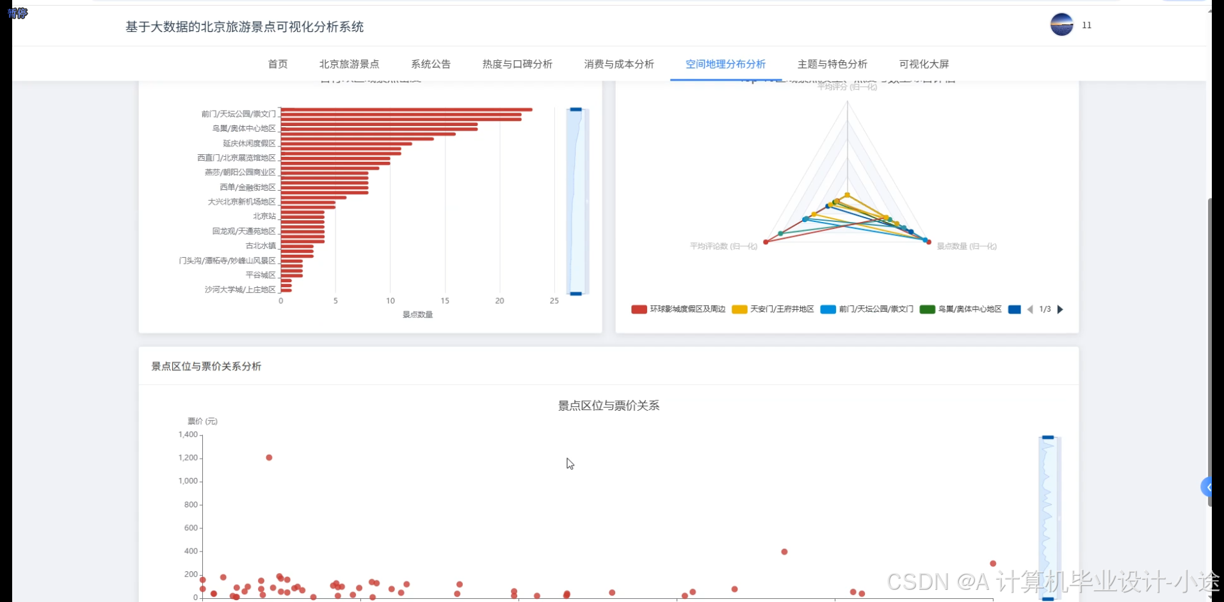Click the 大兴北京新机场地区 bar label
This screenshot has height=602, width=1224.
point(241,202)
